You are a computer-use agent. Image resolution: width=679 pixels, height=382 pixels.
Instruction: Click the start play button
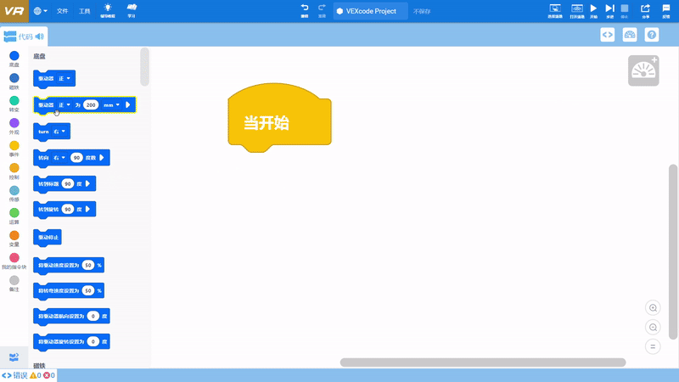pos(593,8)
